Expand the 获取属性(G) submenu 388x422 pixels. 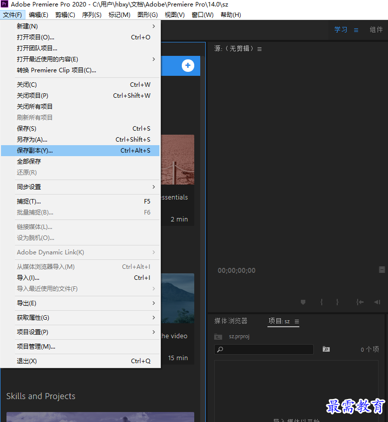click(x=154, y=318)
